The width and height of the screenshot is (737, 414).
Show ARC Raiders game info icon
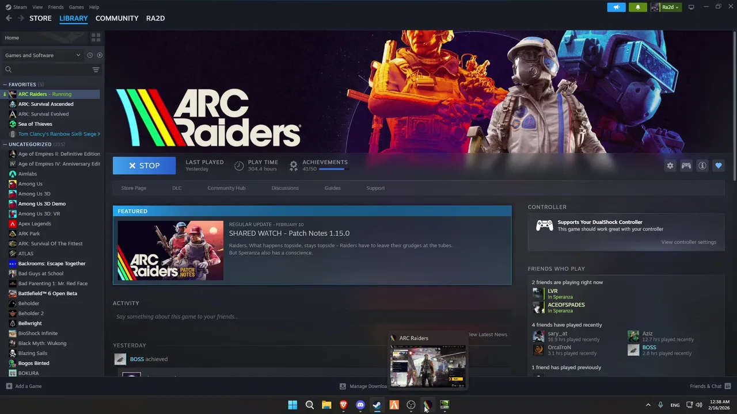702,166
